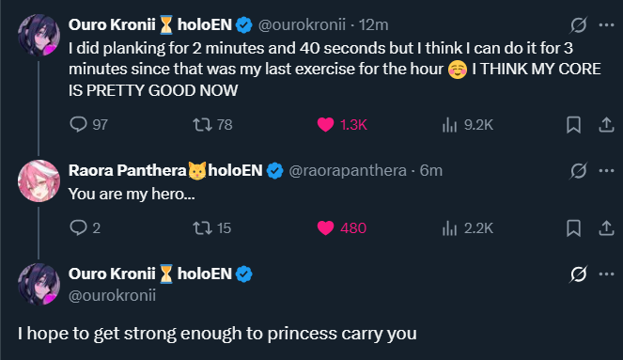Share Raora Panthera's reply tweet
Screen dimensions: 623x360
tap(606, 228)
